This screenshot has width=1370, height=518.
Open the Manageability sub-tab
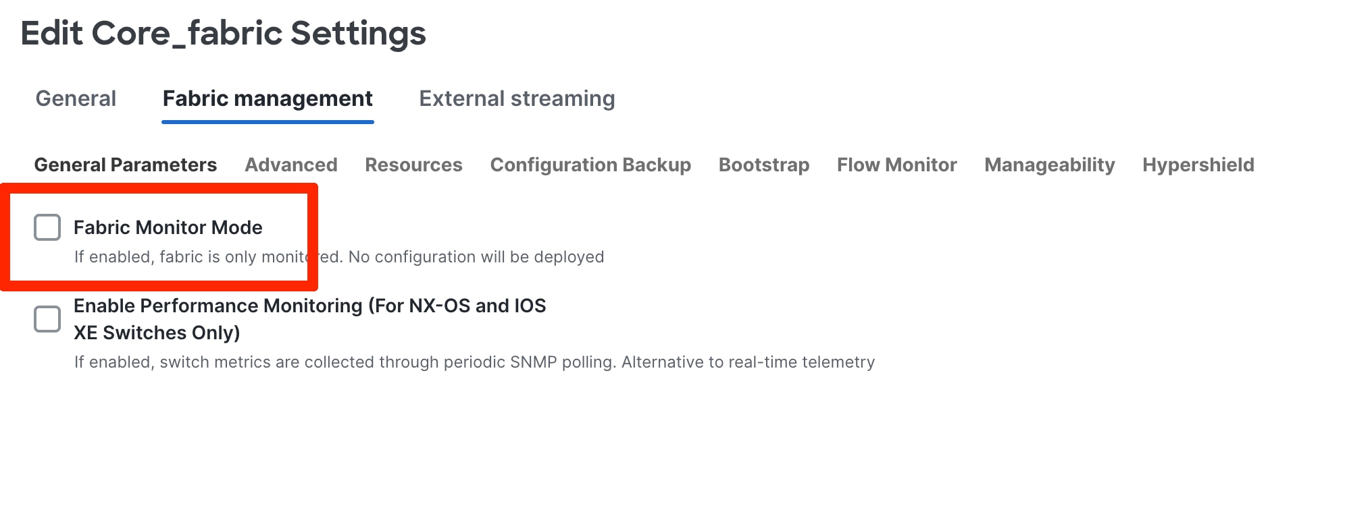tap(1049, 165)
